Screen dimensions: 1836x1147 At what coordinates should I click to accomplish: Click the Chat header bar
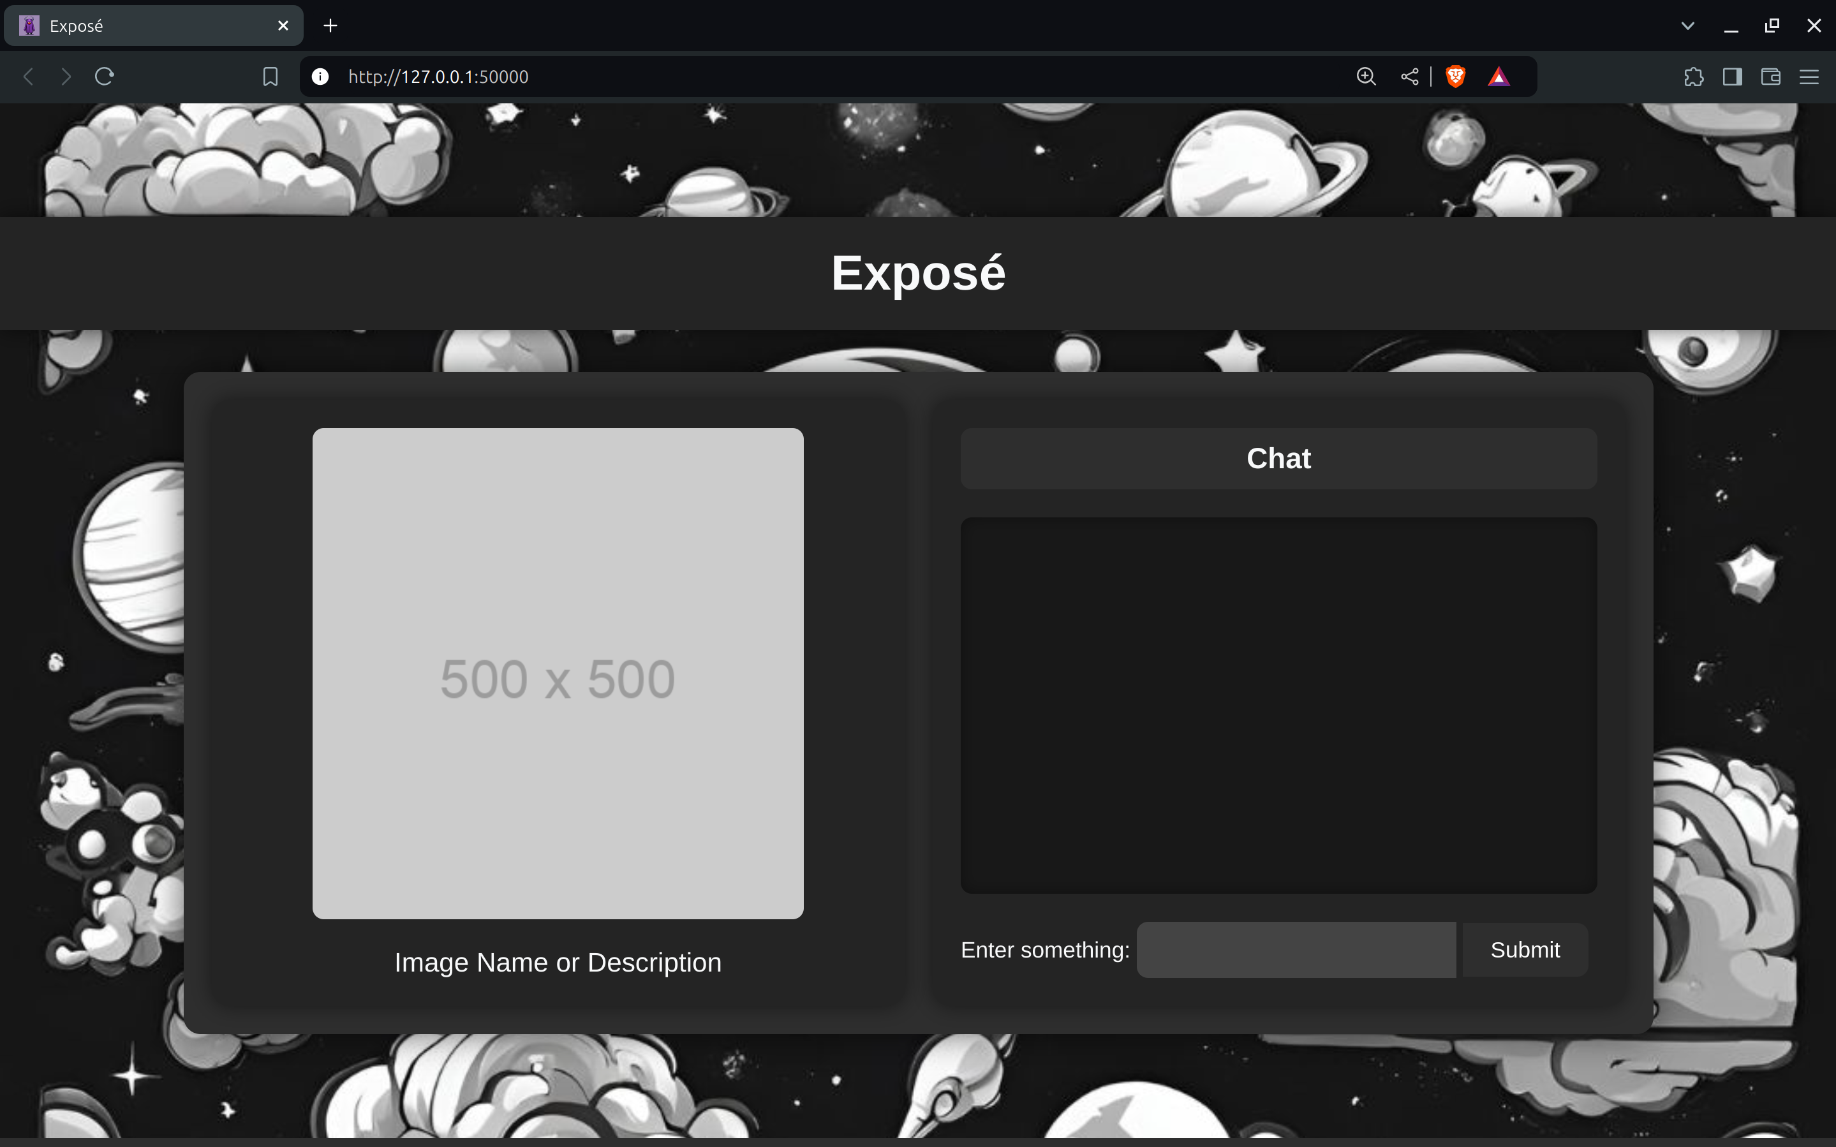[x=1278, y=458]
